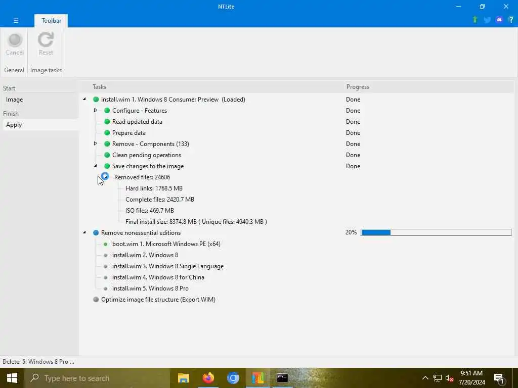Viewport: 518px width, 388px height.
Task: Open the command prompt taskbar icon
Action: pyautogui.click(x=282, y=378)
